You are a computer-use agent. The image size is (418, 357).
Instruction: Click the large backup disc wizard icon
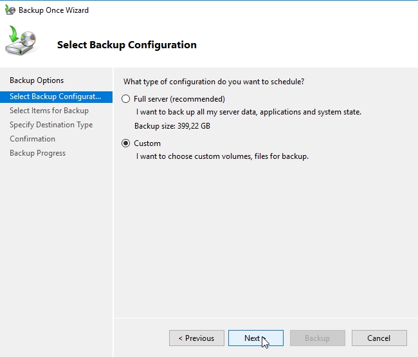(21, 42)
